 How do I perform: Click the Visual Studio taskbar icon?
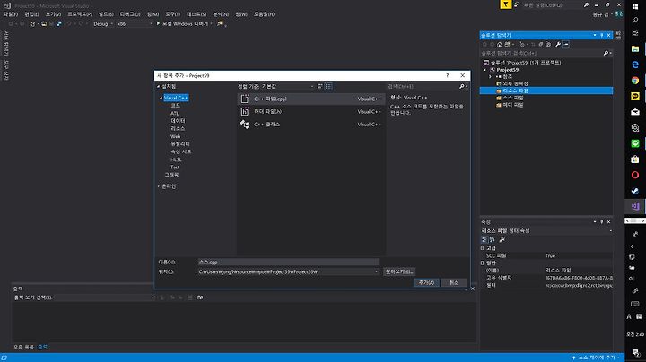635,206
